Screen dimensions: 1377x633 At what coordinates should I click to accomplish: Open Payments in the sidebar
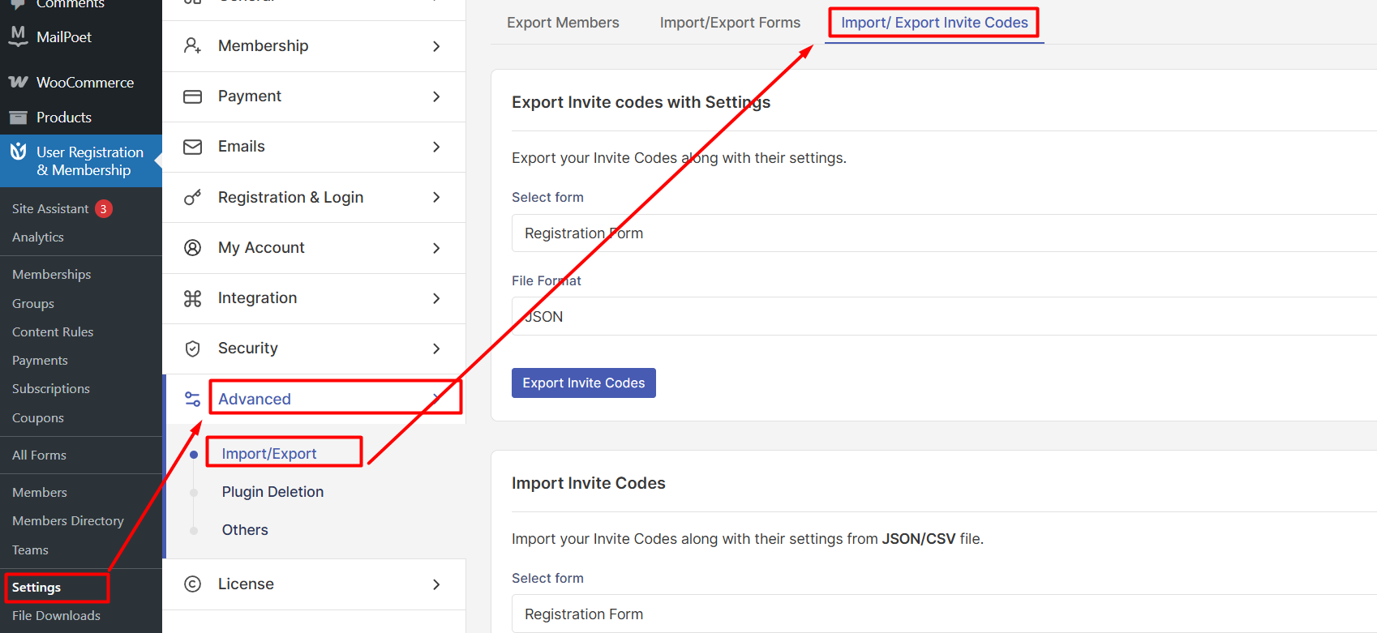(40, 360)
